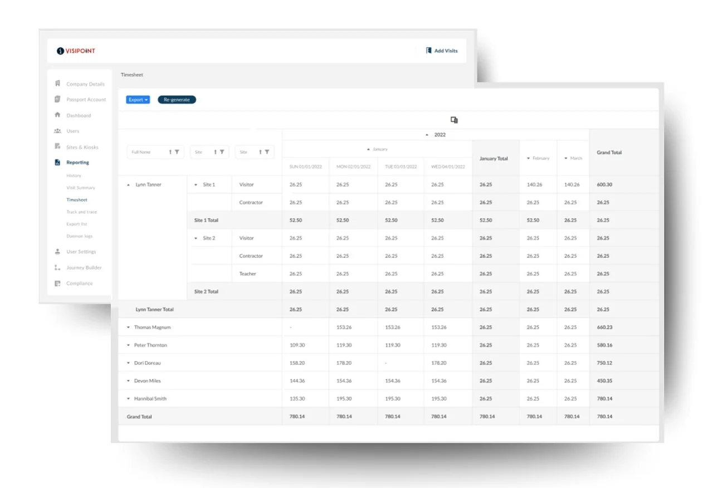The image size is (713, 488).
Task: Click the Re-generate button
Action: [x=177, y=100]
